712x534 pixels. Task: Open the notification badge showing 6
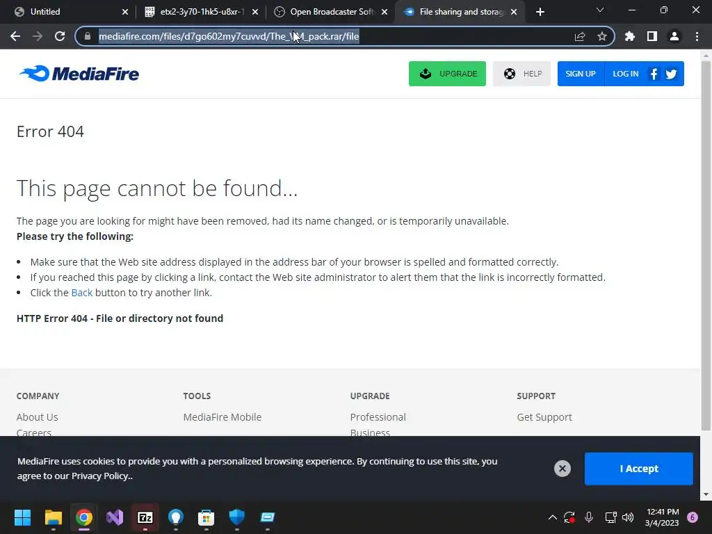[693, 517]
